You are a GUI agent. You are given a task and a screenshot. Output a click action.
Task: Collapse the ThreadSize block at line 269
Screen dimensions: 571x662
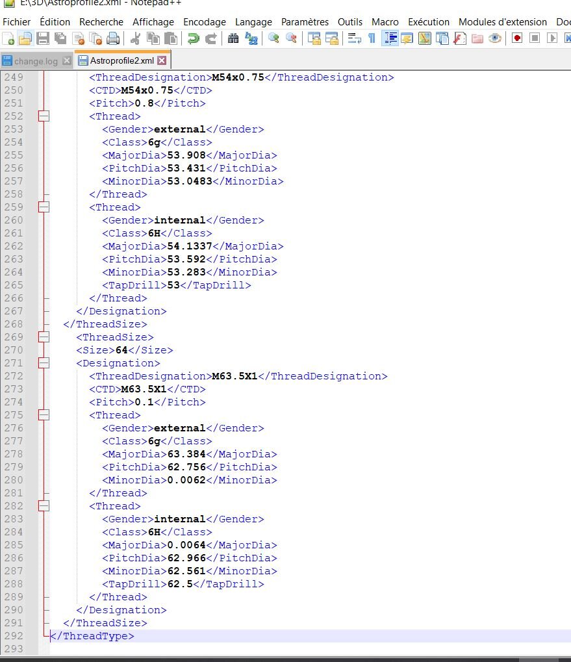pyautogui.click(x=44, y=337)
